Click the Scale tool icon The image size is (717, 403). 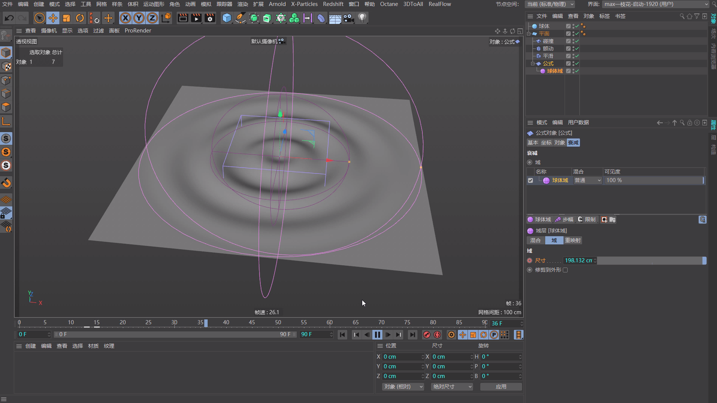(66, 18)
